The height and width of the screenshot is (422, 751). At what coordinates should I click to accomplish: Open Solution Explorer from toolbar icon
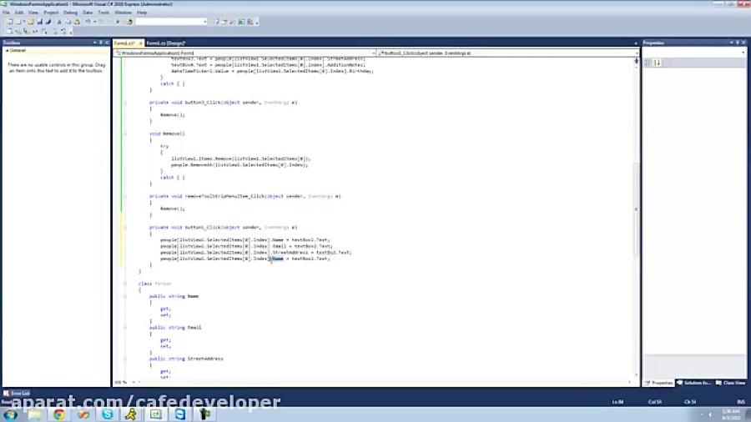pyautogui.click(x=216, y=22)
